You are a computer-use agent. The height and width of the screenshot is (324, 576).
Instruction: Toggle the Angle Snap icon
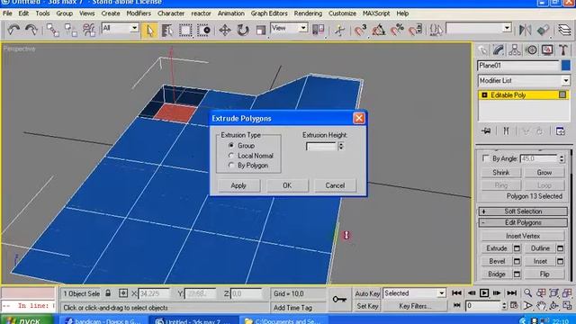click(378, 30)
